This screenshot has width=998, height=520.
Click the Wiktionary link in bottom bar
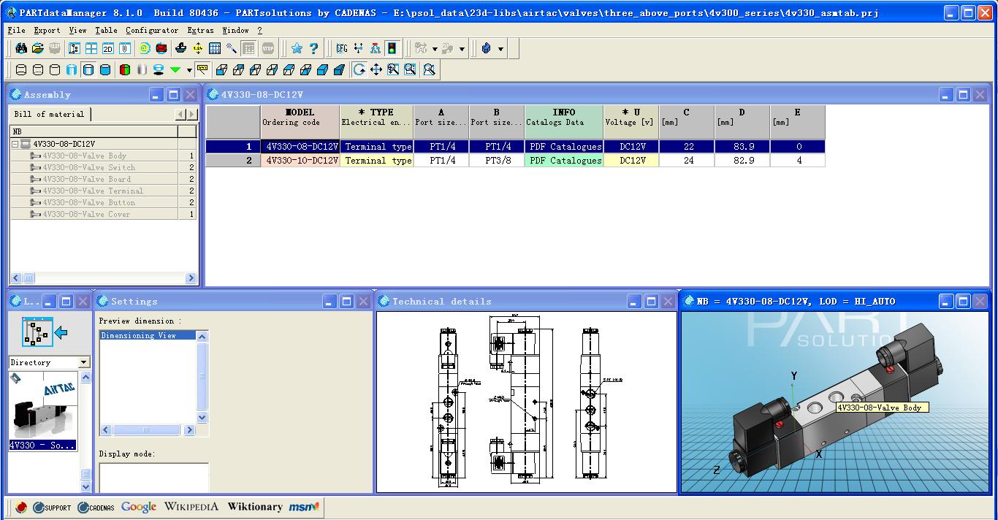click(255, 507)
